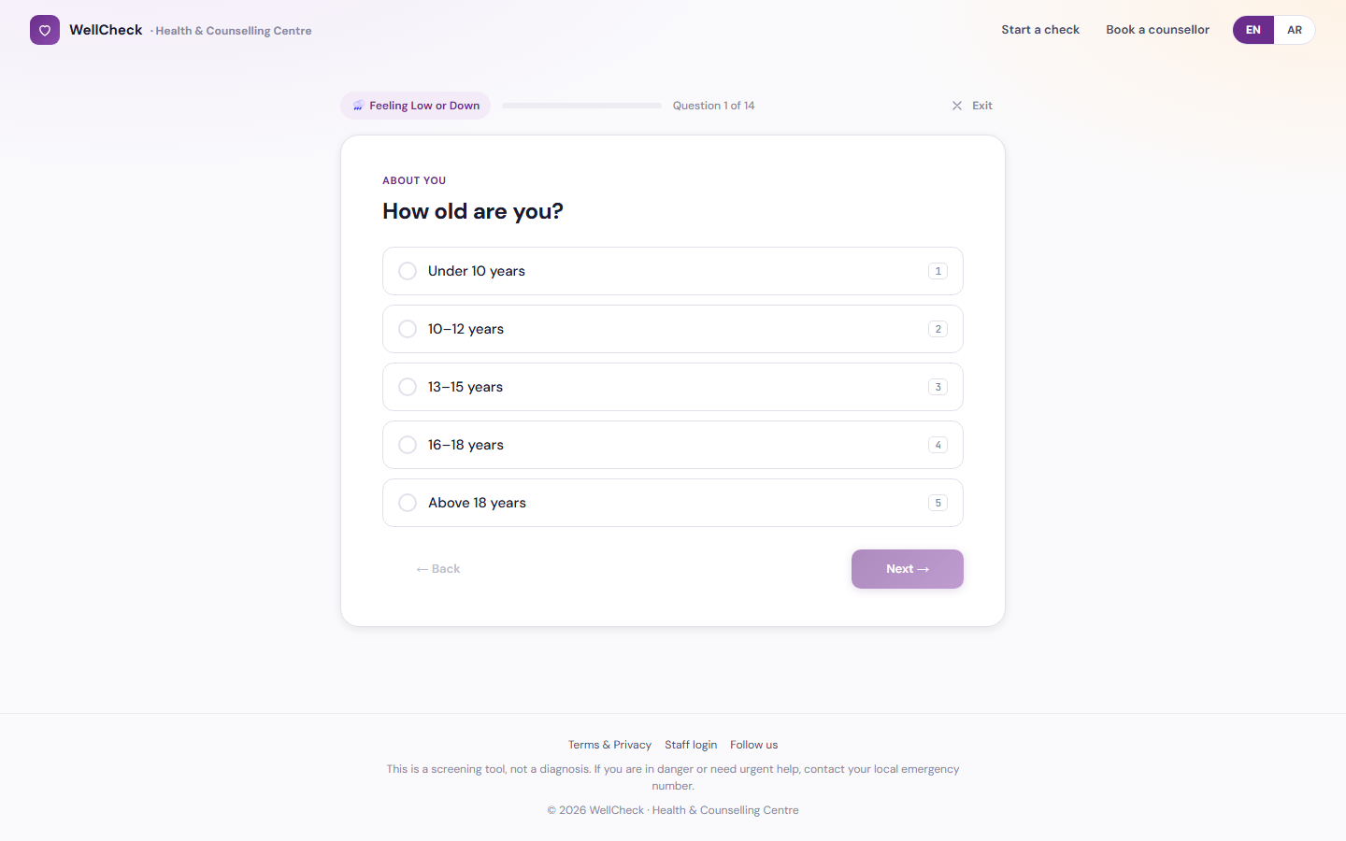Switch language to AR
1346x841 pixels.
pyautogui.click(x=1295, y=30)
